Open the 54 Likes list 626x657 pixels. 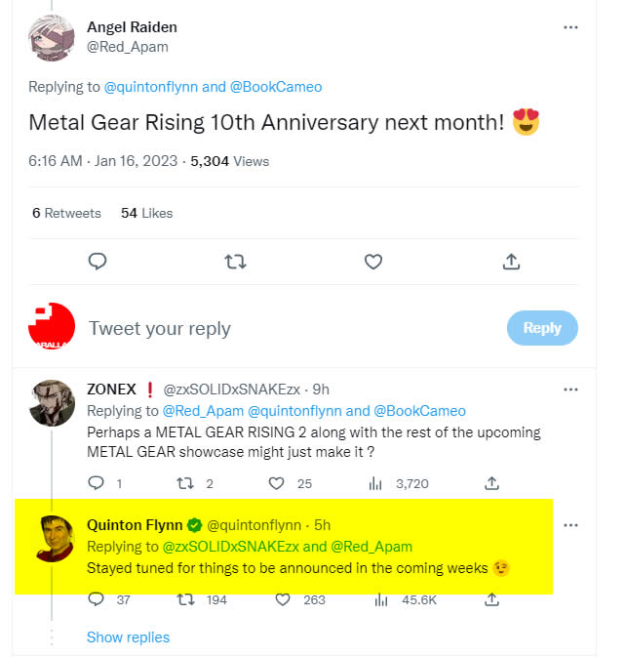coord(146,213)
